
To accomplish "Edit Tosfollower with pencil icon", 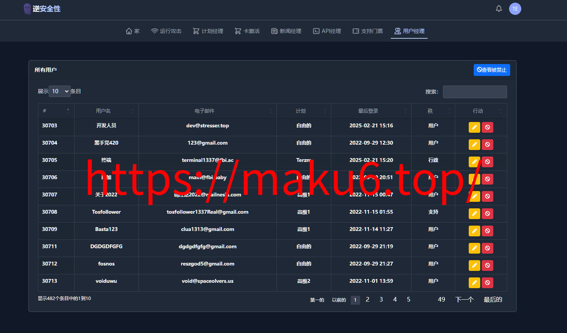I will coord(474,213).
